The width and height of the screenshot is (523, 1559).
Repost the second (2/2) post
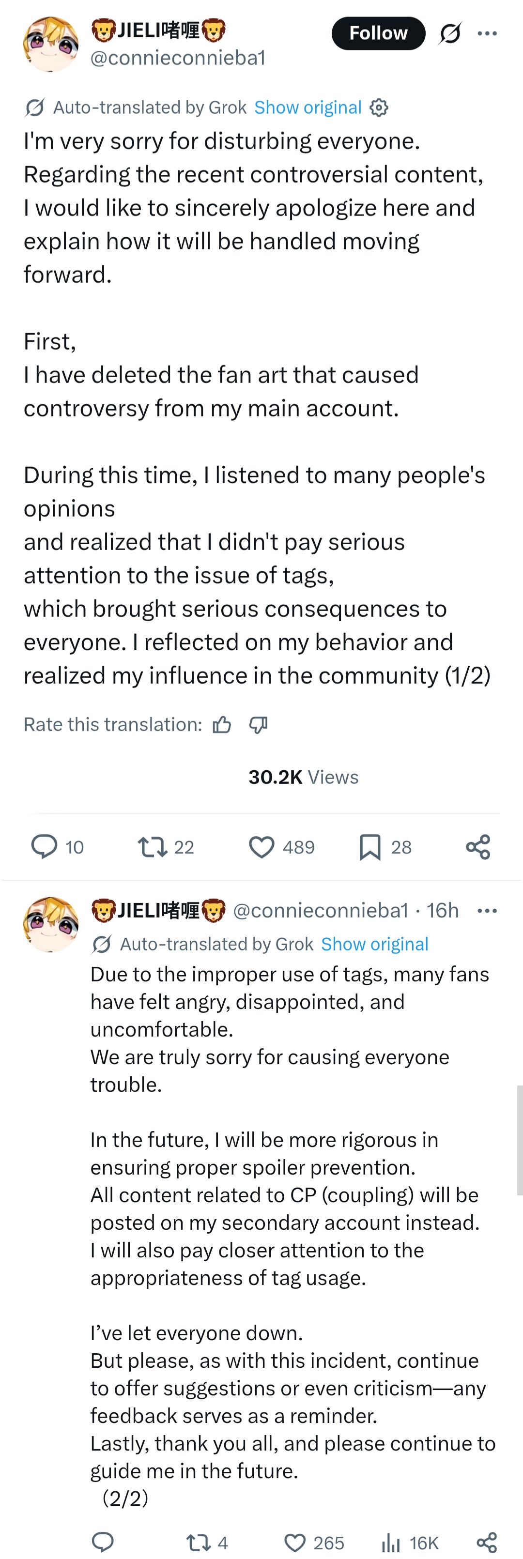pyautogui.click(x=199, y=1542)
